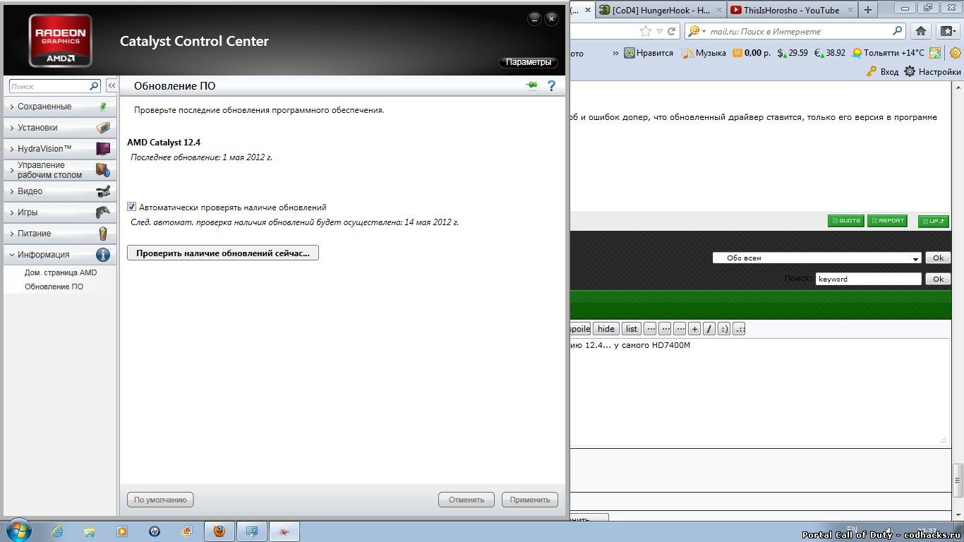Click Вход with key icon
This screenshot has width=964, height=542.
(x=882, y=72)
